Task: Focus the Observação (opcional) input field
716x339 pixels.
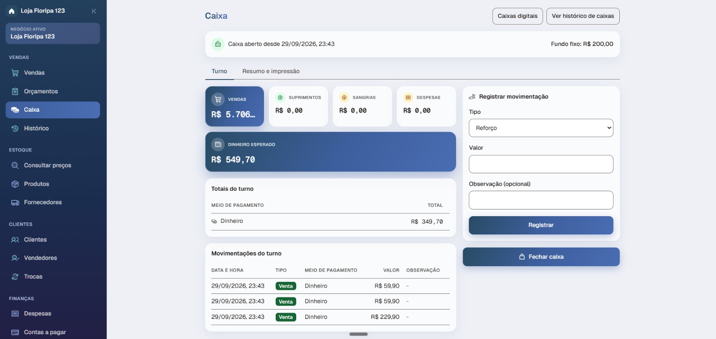Action: [541, 200]
